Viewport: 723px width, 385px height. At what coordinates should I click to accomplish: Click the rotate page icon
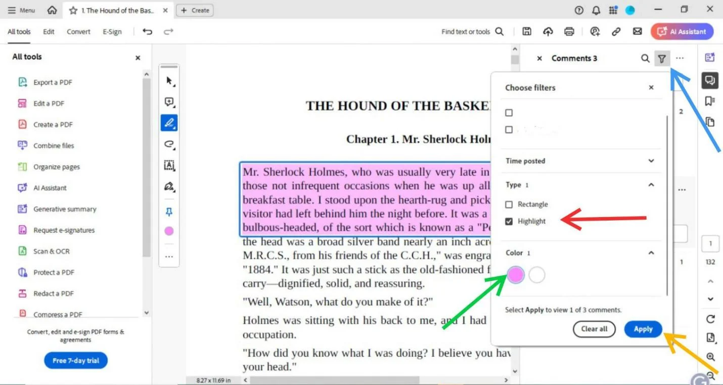coord(710,319)
